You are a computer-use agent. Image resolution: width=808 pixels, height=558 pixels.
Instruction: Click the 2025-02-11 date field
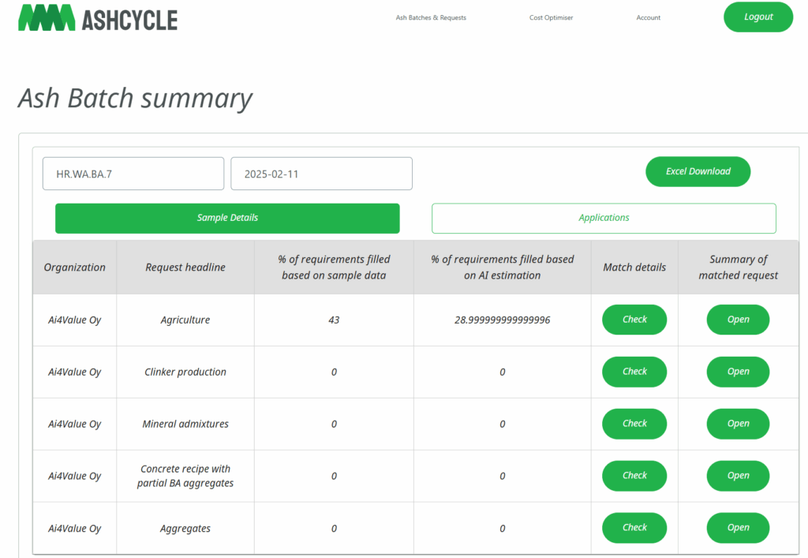pos(321,174)
